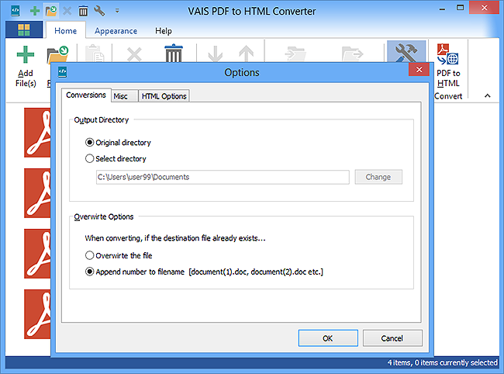Click the output directory path field
Screen dimensions: 504x374
[223, 177]
